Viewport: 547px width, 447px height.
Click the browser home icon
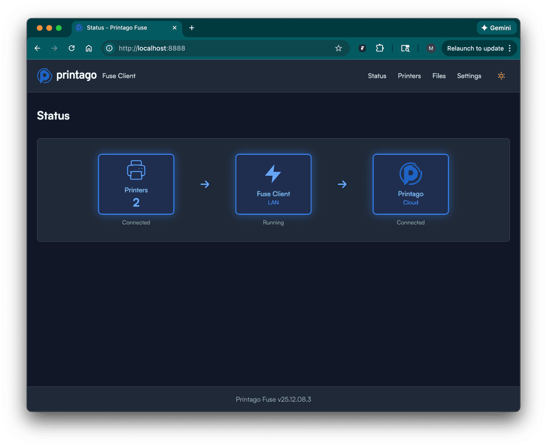(89, 49)
